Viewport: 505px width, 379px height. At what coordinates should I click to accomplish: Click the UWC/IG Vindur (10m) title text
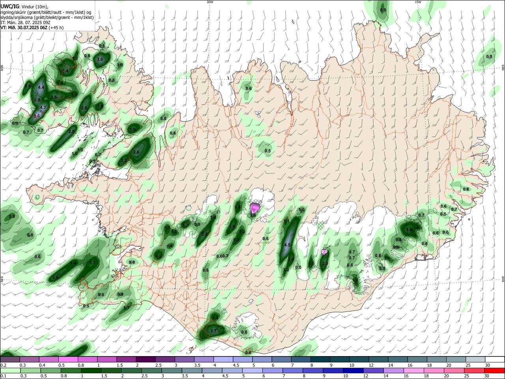point(24,6)
